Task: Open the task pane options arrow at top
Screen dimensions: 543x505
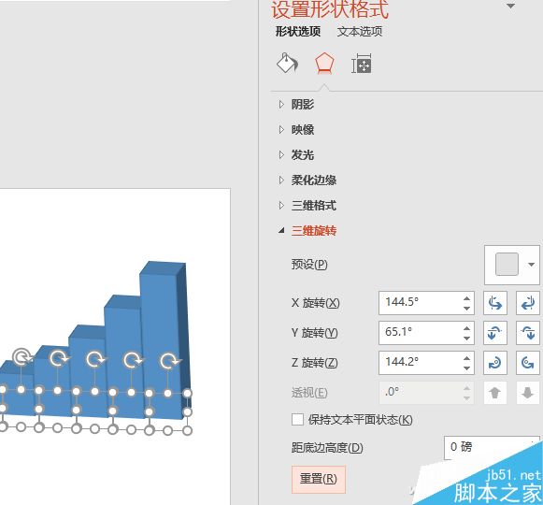Action: click(511, 7)
